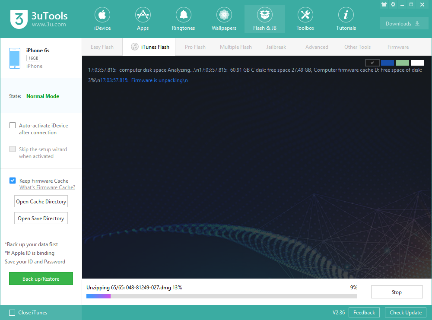Screen dimensions: 432x320
Task: Click the iTunes music note tab icon
Action: [134, 47]
